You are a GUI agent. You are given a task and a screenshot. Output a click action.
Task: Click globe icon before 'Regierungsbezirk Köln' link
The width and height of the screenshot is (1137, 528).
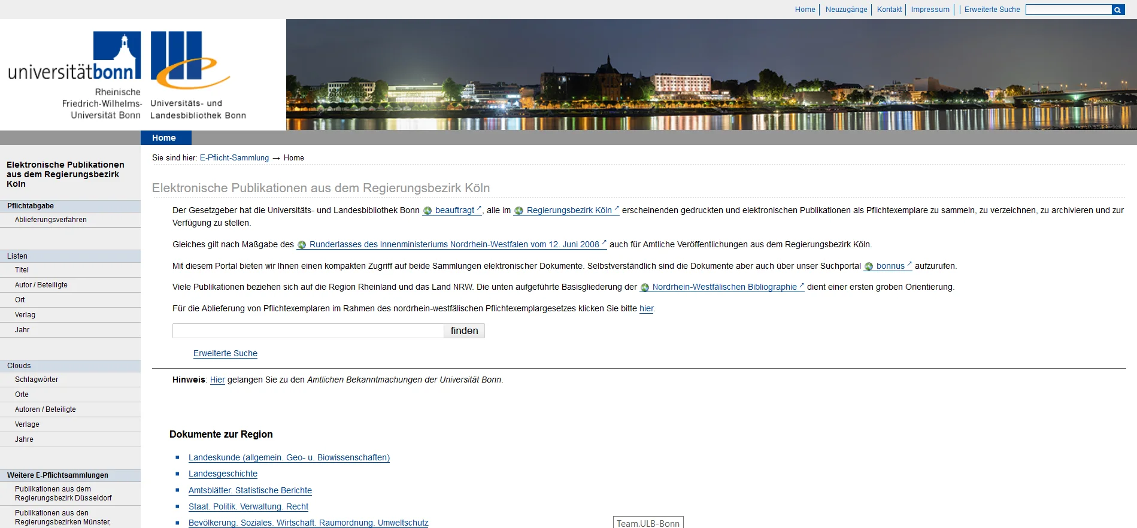[x=519, y=211]
